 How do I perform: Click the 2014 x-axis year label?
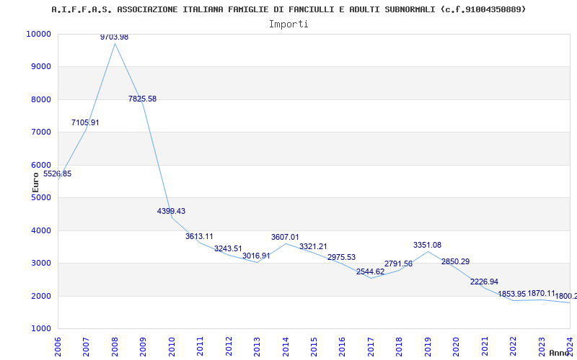286,346
